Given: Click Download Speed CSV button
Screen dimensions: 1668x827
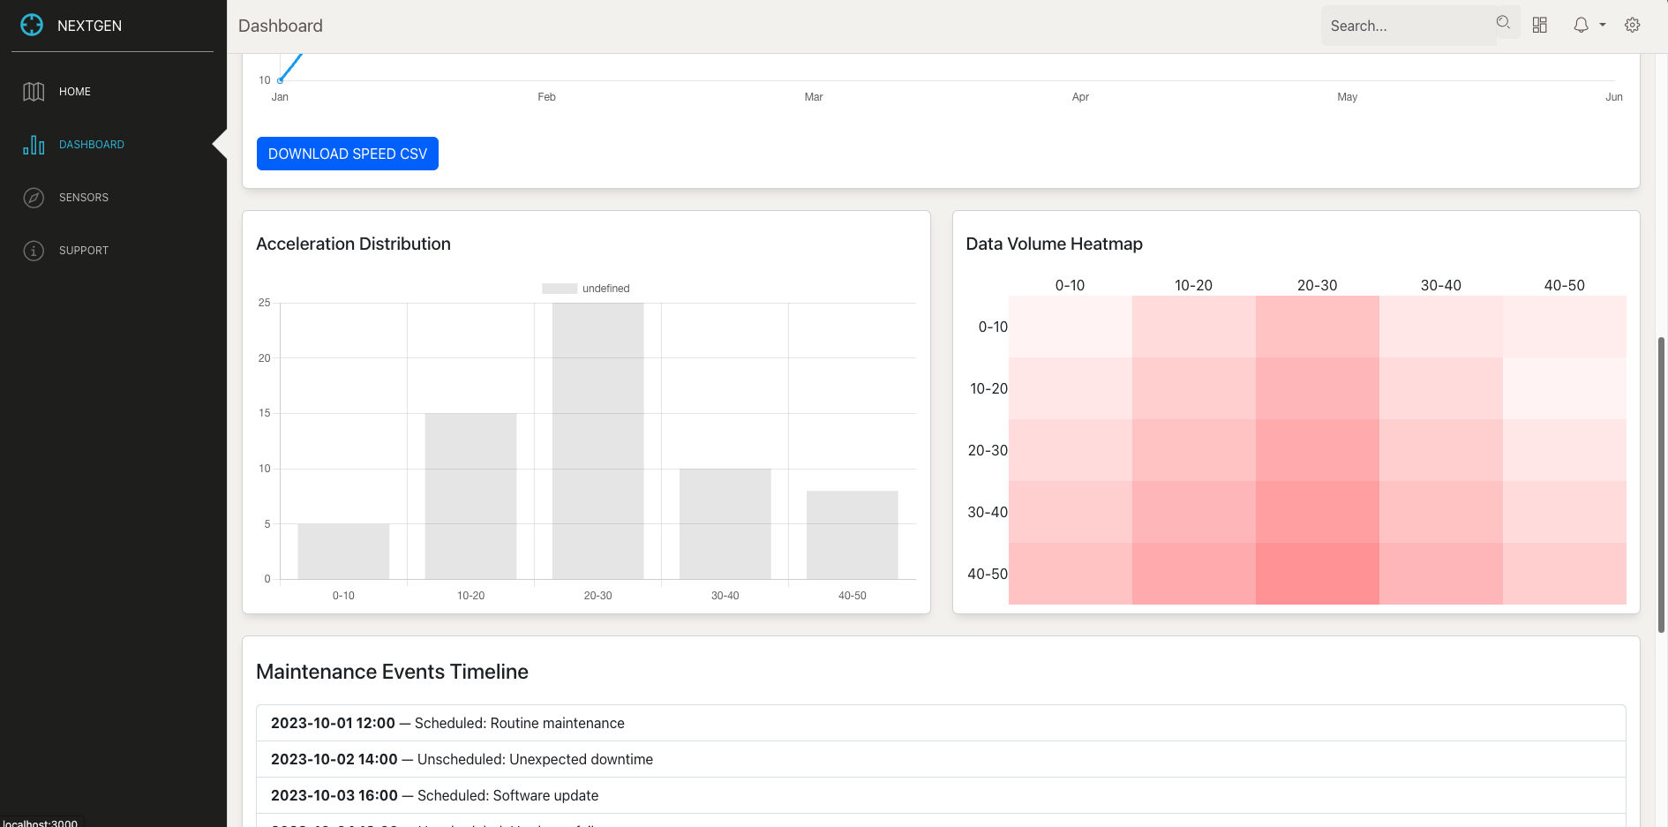Looking at the screenshot, I should [348, 154].
